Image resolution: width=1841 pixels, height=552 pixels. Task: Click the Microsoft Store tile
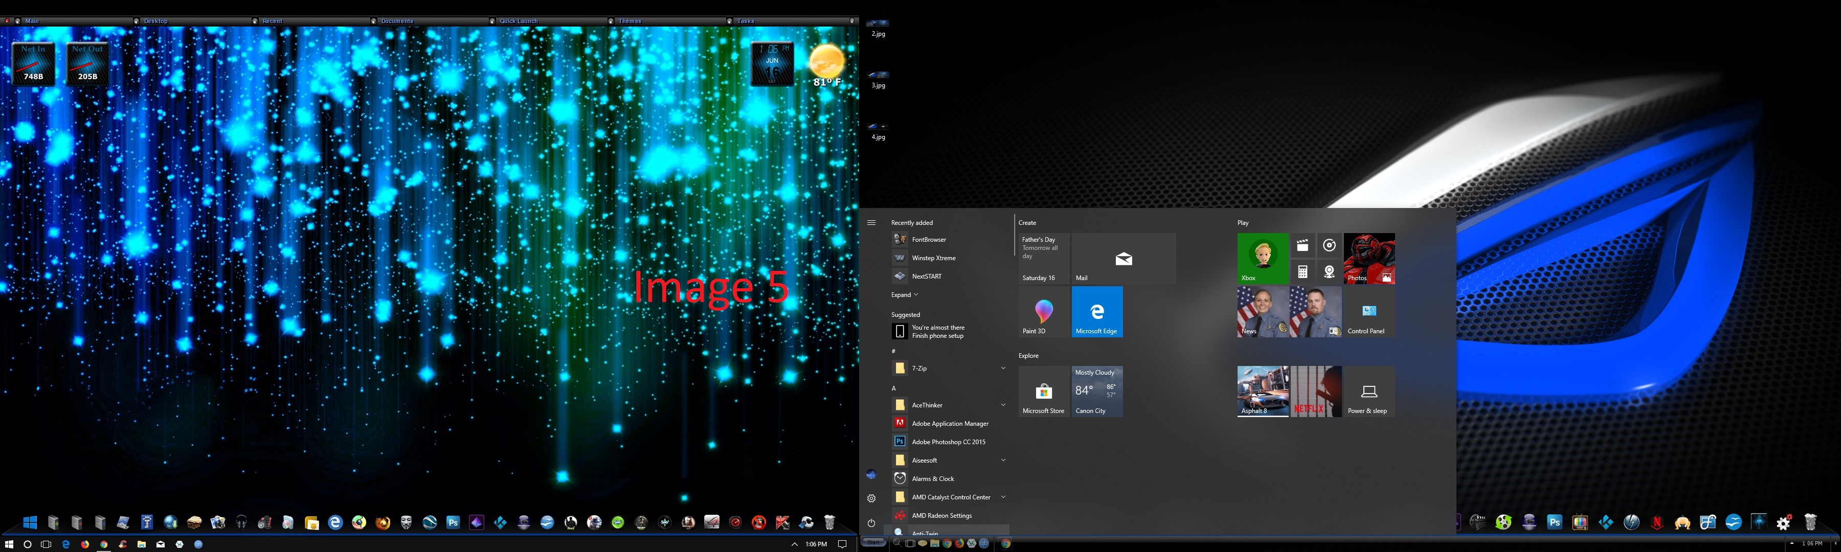click(x=1043, y=392)
